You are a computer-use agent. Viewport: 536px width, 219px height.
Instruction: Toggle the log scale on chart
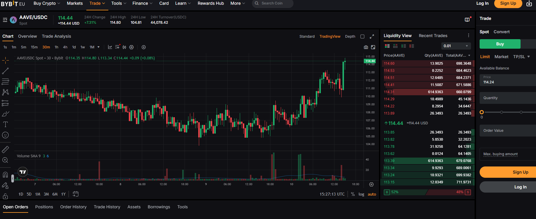[361, 194]
